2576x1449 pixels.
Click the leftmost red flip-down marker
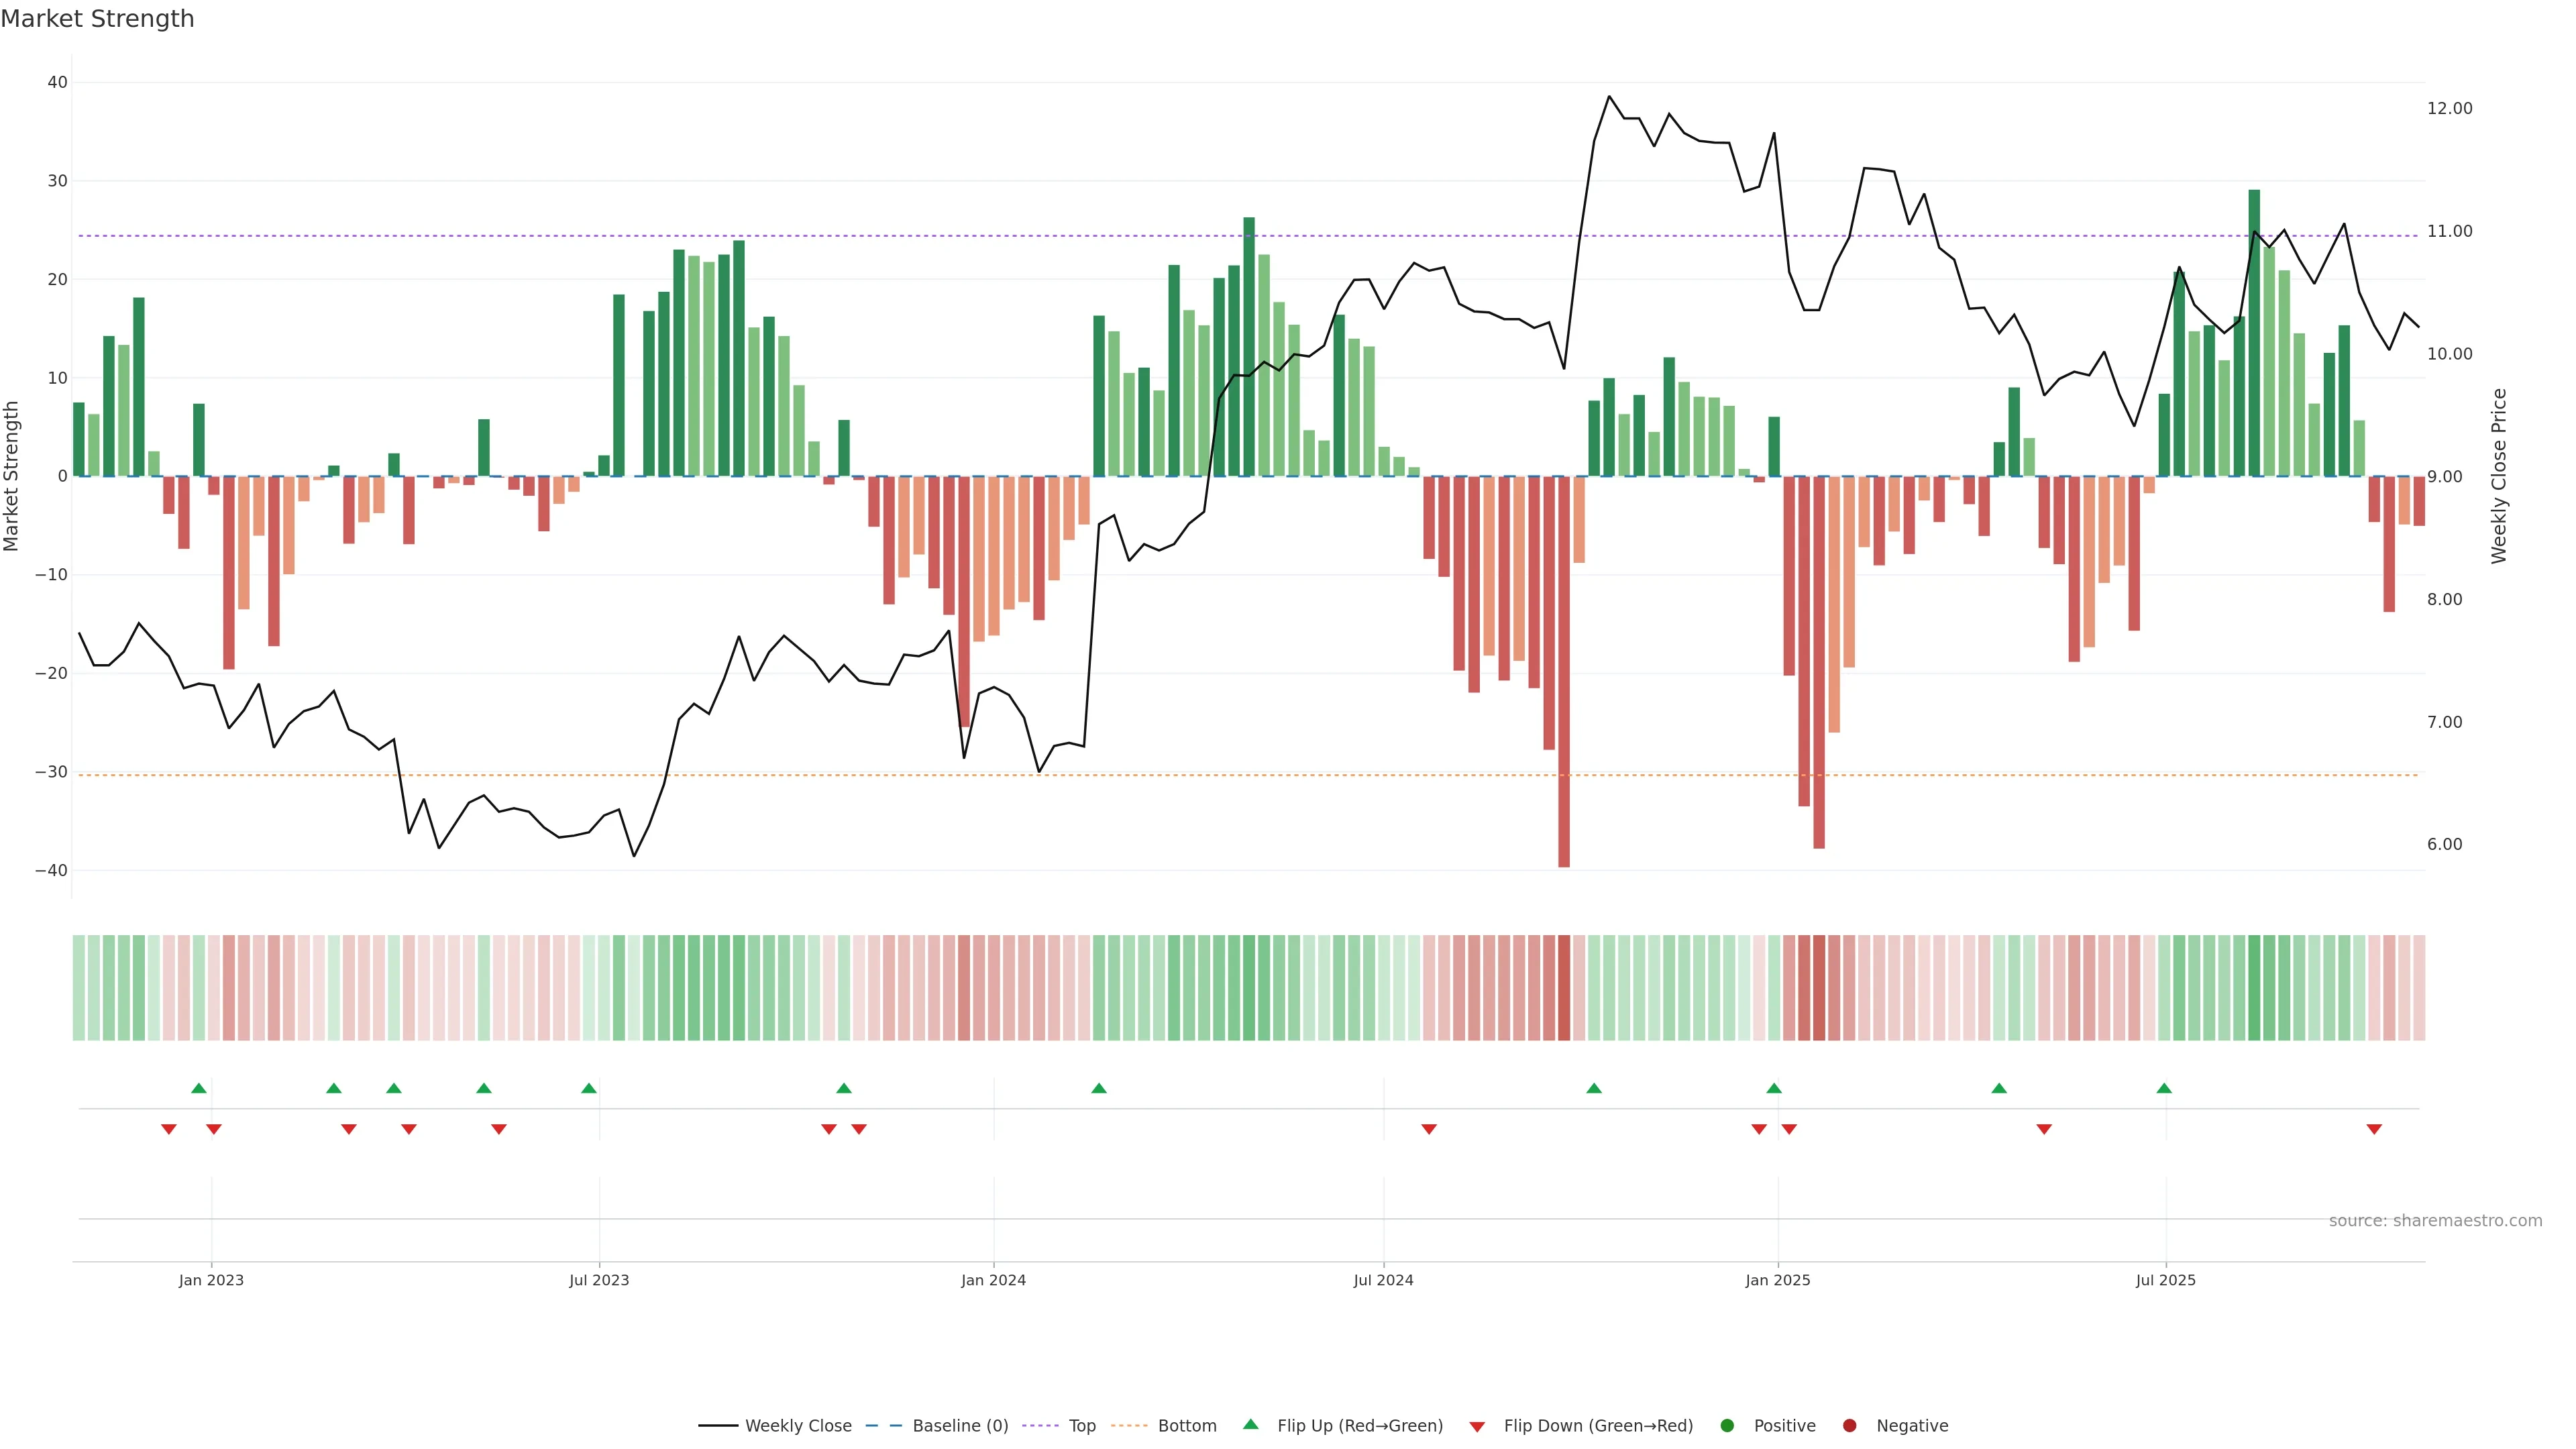[169, 1129]
